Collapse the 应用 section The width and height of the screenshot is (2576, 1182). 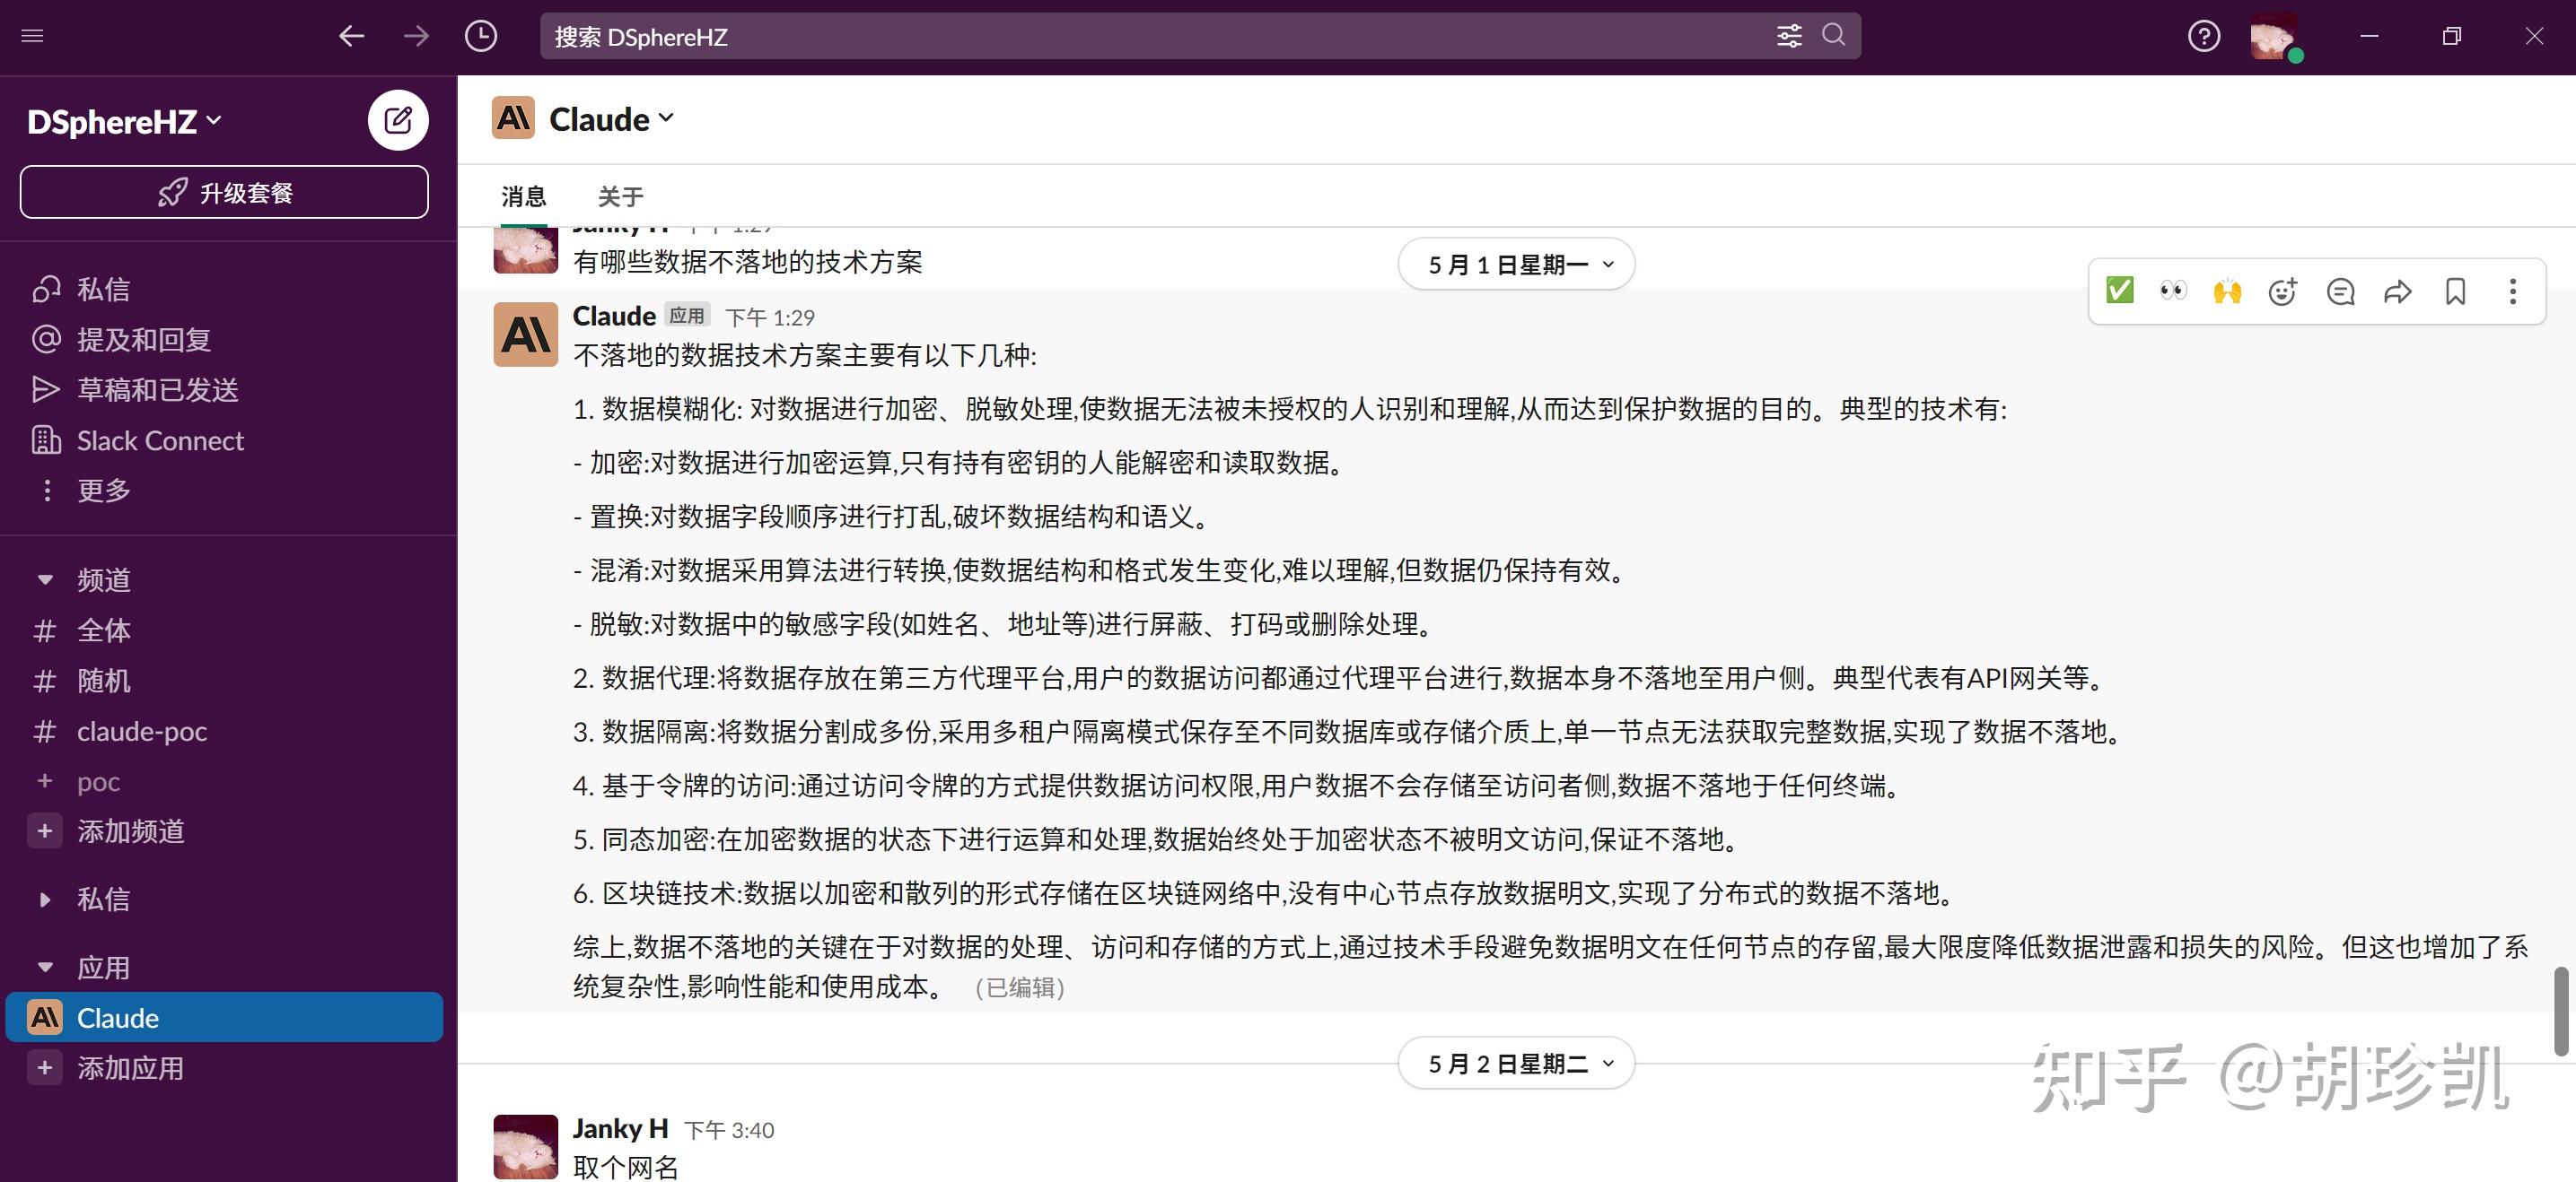tap(45, 967)
